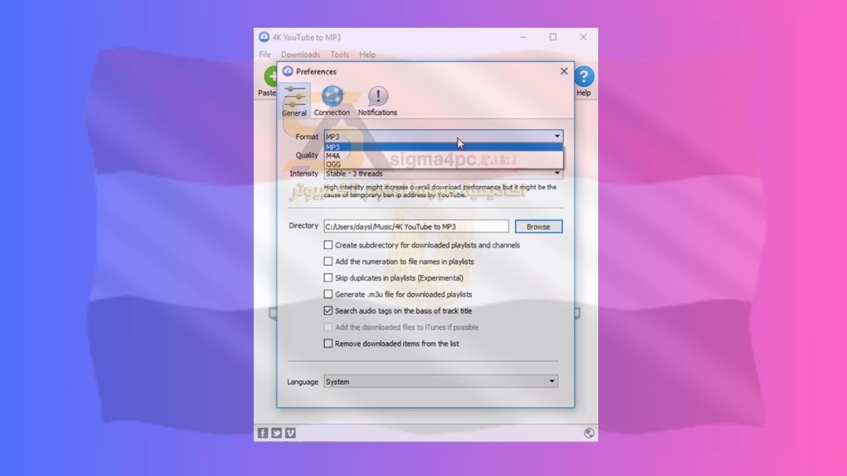Minimize the 4K YouTube to MP3 window
This screenshot has height=476, width=847.
coord(523,37)
